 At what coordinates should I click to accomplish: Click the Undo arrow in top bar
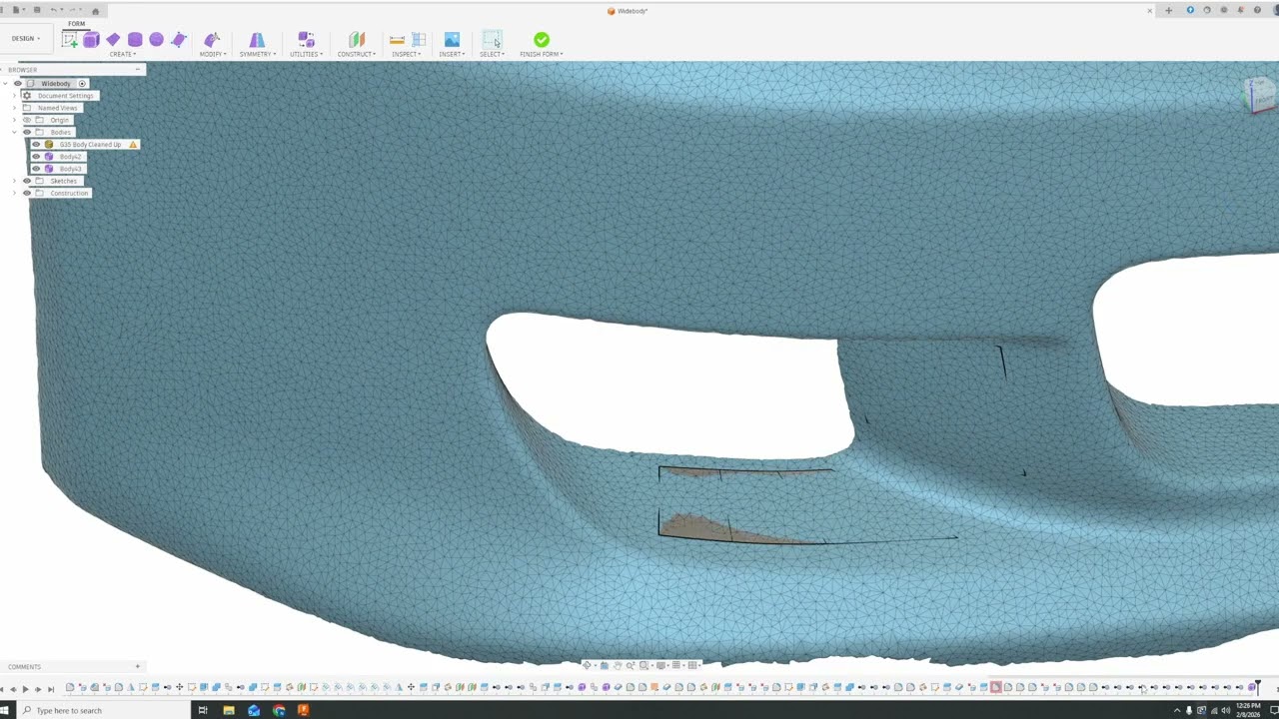(x=55, y=10)
